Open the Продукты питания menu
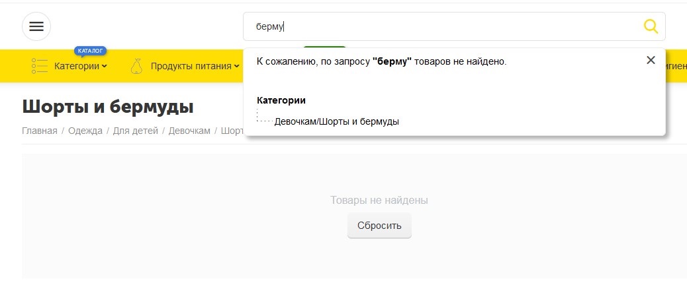 (191, 66)
